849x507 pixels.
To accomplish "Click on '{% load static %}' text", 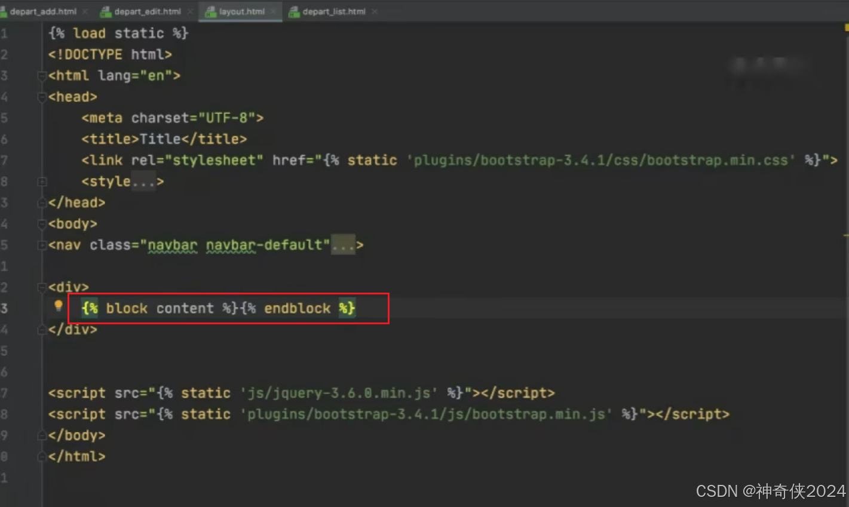I will (x=118, y=33).
